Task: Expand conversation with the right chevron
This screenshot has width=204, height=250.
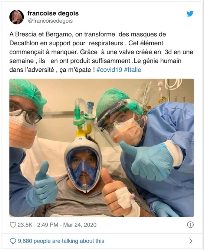Action: (x=191, y=241)
